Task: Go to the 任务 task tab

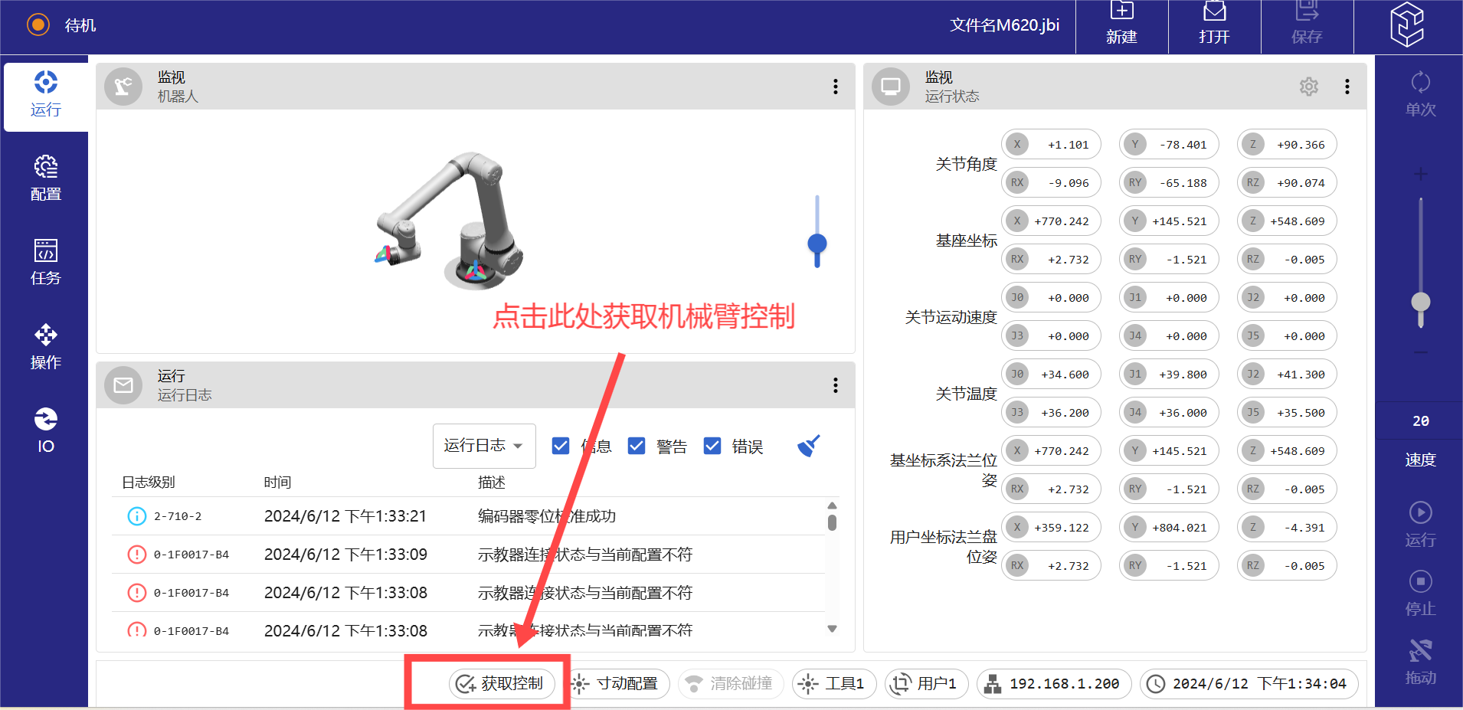Action: pos(45,263)
